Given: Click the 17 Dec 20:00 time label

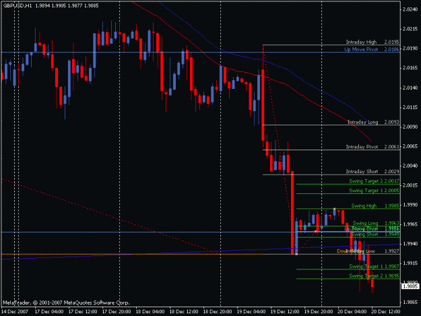Looking at the screenshot, I should click(x=117, y=312).
